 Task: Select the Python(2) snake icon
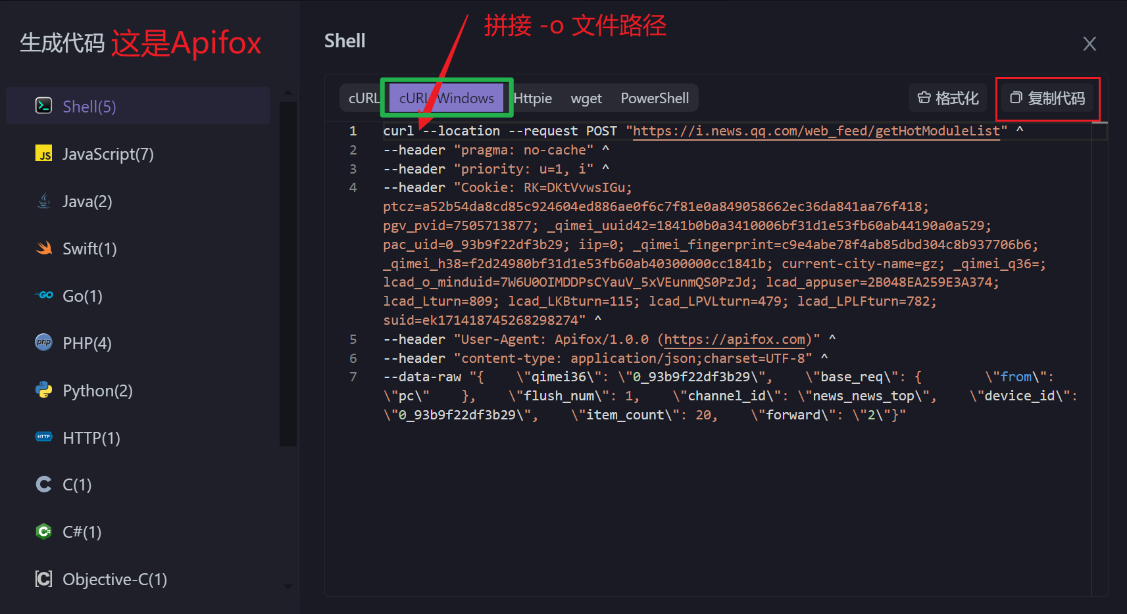pyautogui.click(x=43, y=390)
